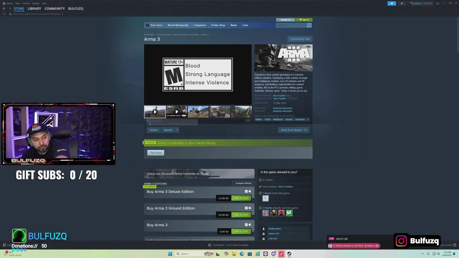Open the Ignore dropdown arrow

click(x=177, y=130)
